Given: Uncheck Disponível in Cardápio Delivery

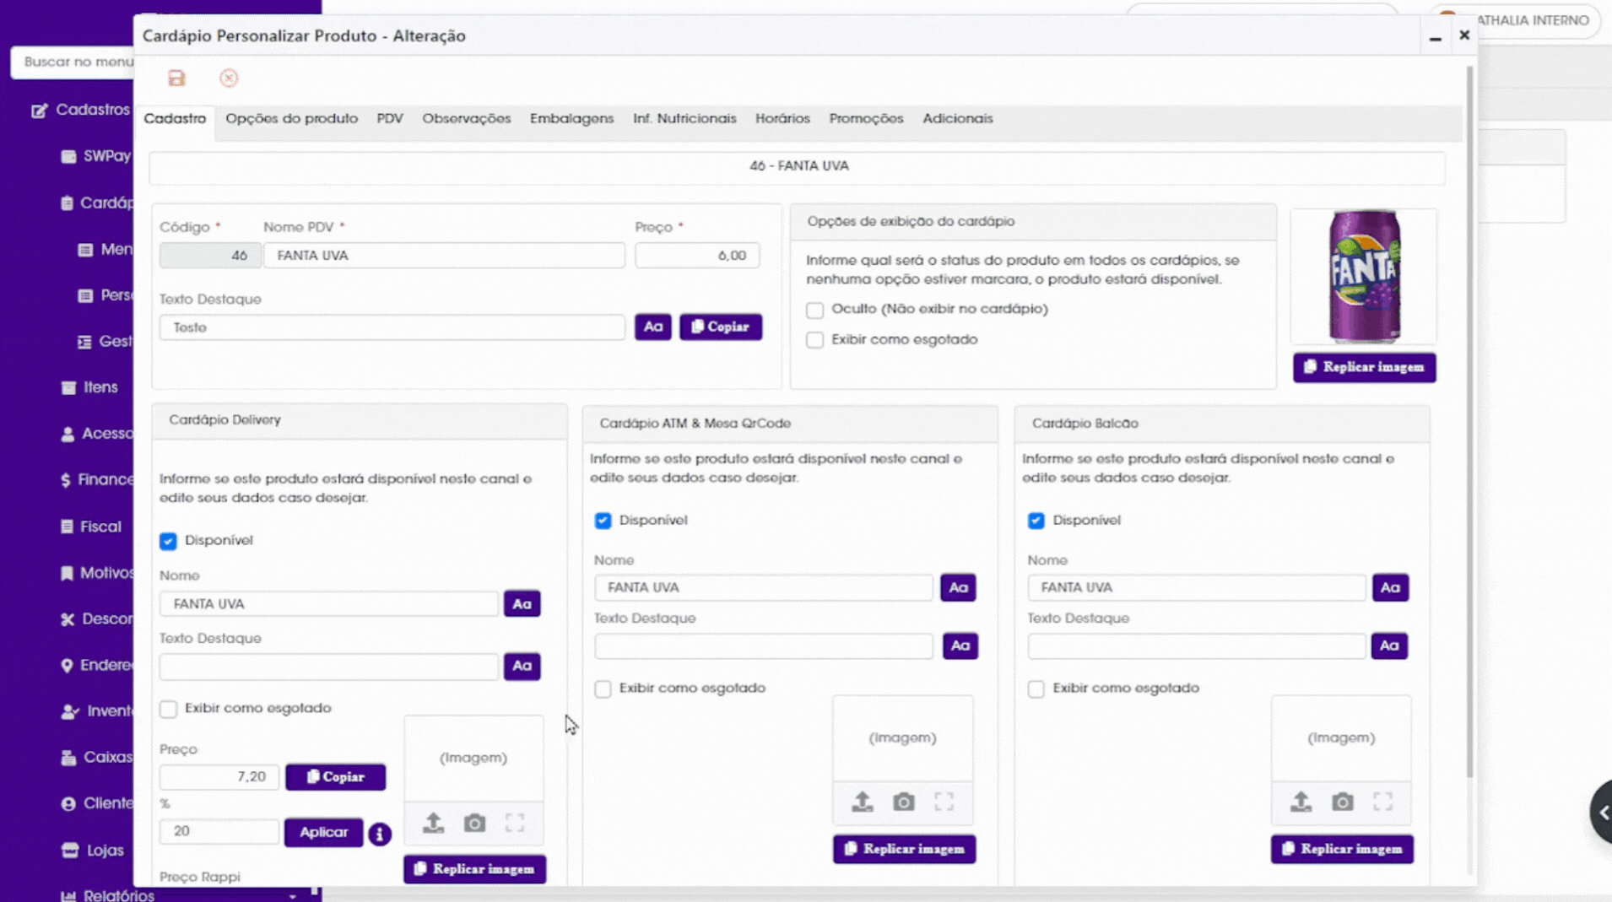Looking at the screenshot, I should coord(168,541).
